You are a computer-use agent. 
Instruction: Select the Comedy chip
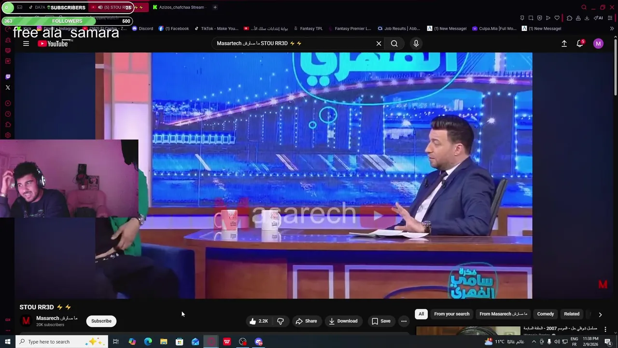pyautogui.click(x=546, y=314)
